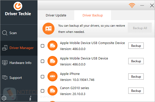The width and height of the screenshot is (155, 102).
Task: Click the Apple iPhone device icon
Action: coord(52,76)
